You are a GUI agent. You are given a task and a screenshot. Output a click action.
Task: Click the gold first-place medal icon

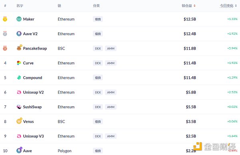pyautogui.click(x=5, y=19)
